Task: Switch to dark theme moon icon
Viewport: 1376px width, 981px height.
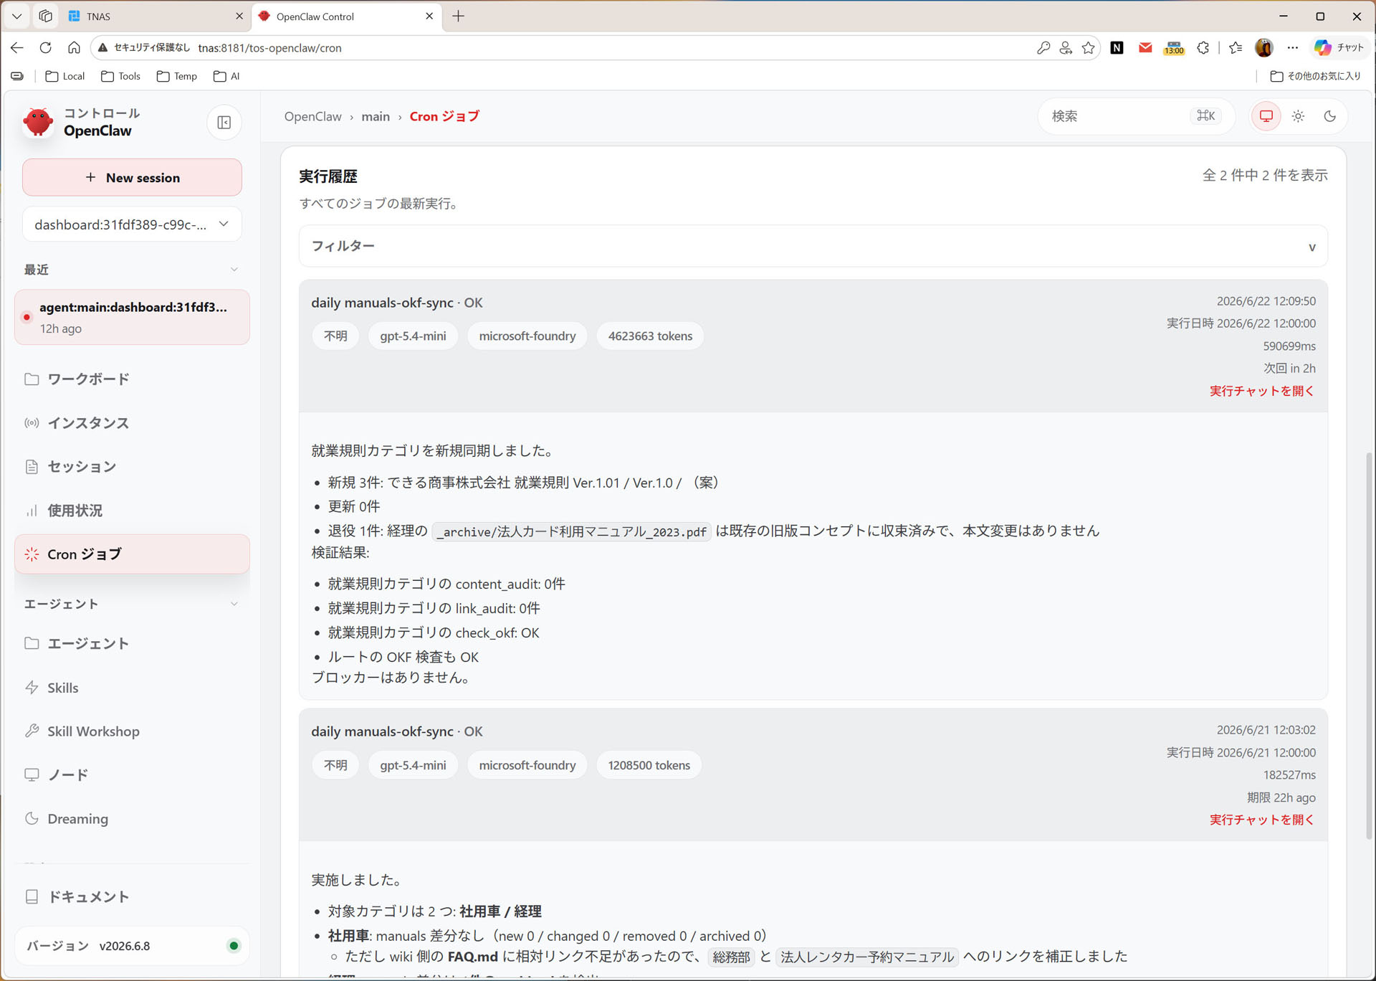Action: pos(1329,116)
